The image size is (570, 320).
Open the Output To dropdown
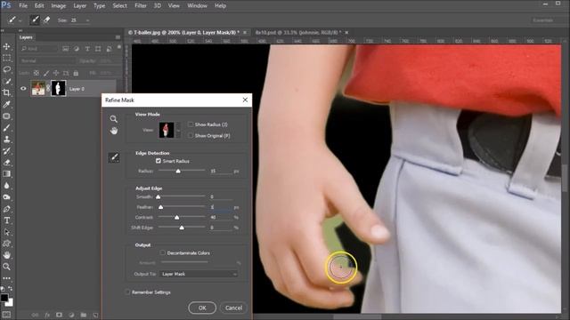[199, 274]
